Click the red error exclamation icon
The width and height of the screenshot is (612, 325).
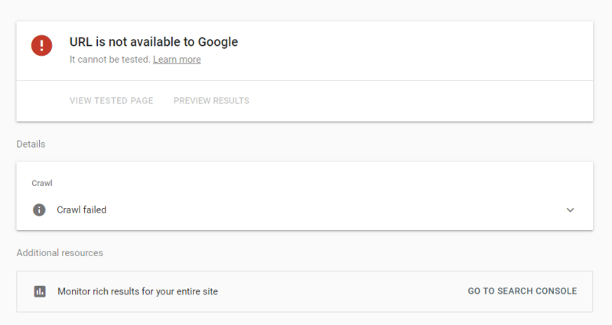(41, 46)
